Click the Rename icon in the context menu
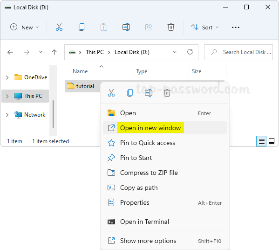The image size is (279, 250). click(x=149, y=93)
